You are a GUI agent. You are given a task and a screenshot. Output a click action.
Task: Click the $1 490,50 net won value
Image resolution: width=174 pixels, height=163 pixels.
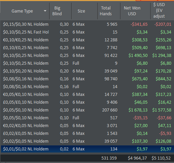coord(138,56)
